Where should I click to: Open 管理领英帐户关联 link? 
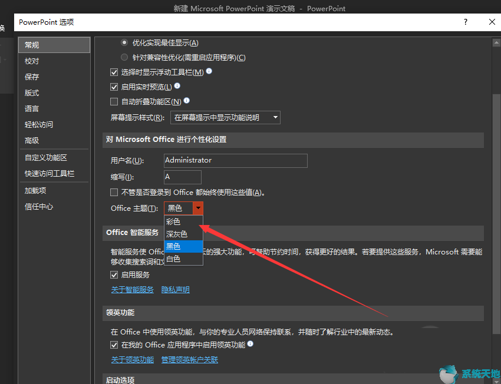pos(190,360)
